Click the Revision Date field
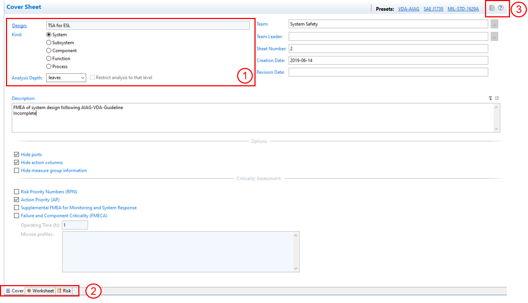The width and height of the screenshot is (528, 303). click(x=388, y=72)
